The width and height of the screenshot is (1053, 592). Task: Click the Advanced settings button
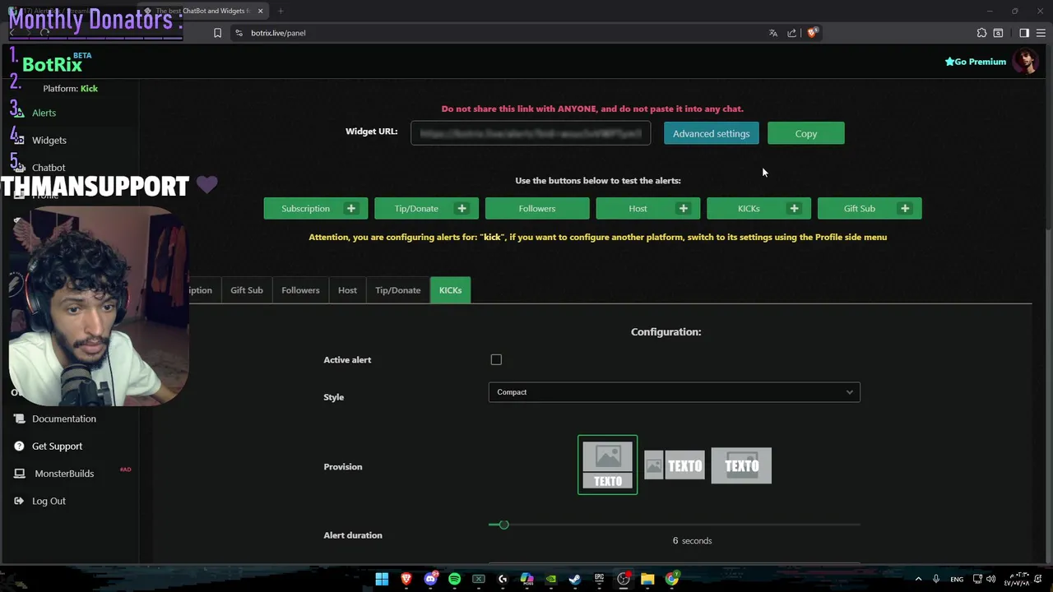coord(712,133)
